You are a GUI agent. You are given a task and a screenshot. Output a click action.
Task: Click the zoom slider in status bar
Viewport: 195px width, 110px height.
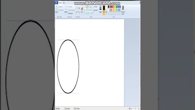(x=135, y=109)
